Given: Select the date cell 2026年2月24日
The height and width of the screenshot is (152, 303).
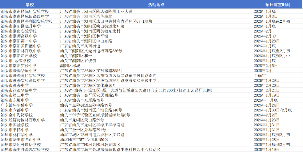Looking at the screenshot, I should click(x=267, y=90).
